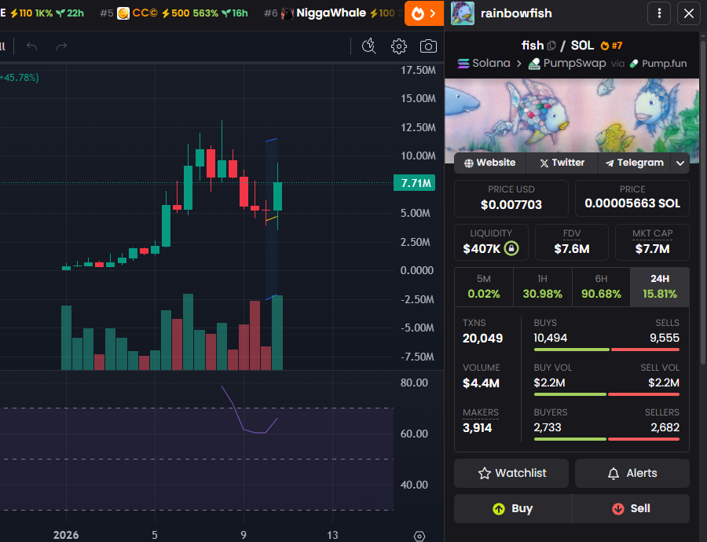
Task: Click the side panel vertical scrollbar
Action: click(x=703, y=203)
